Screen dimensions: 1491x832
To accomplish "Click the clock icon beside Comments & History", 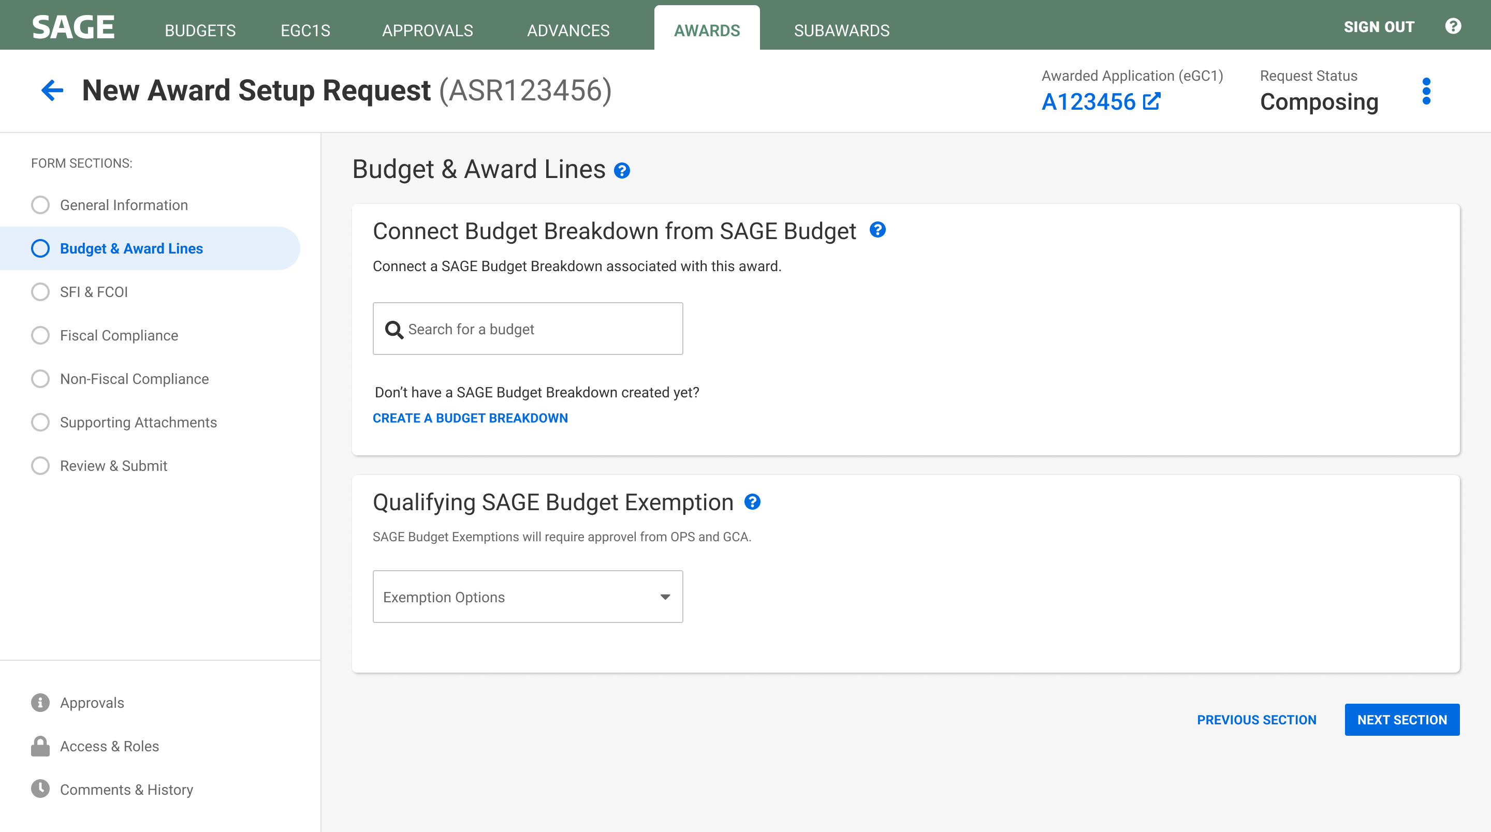I will point(39,789).
